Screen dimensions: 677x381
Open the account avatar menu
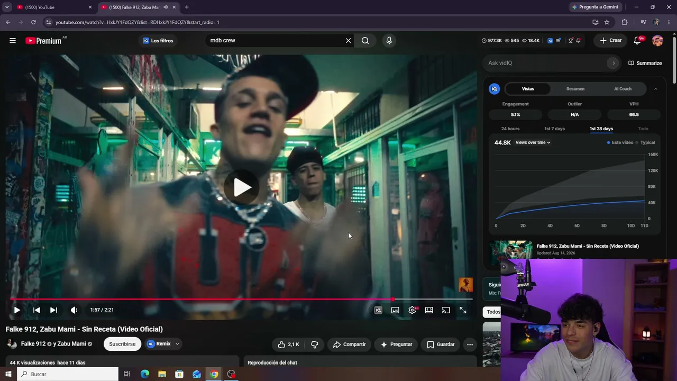[x=657, y=40]
